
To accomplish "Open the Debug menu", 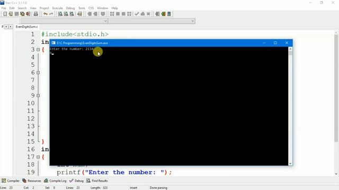I will (x=70, y=8).
